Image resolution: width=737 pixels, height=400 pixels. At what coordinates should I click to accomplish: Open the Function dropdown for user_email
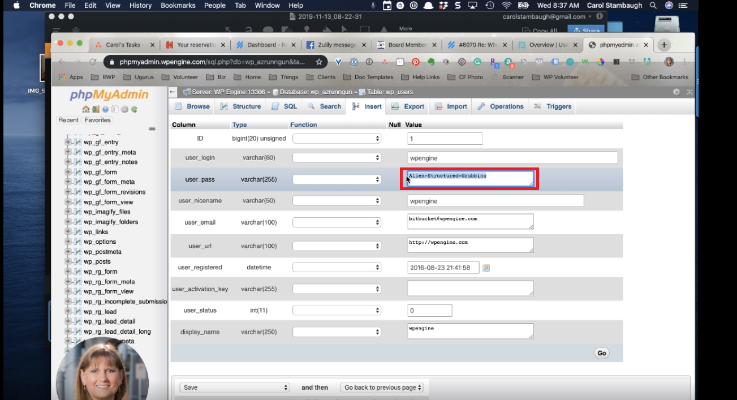point(337,222)
